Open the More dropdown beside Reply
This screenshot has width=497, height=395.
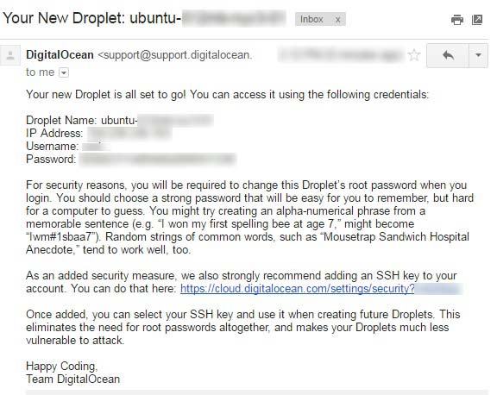478,56
